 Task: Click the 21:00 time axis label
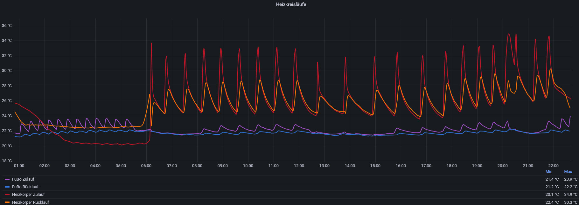pyautogui.click(x=528, y=166)
